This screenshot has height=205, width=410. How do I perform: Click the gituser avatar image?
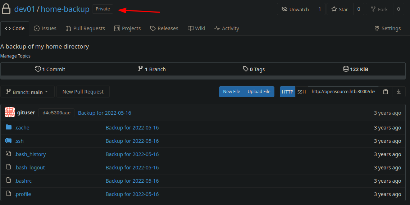pos(10,113)
